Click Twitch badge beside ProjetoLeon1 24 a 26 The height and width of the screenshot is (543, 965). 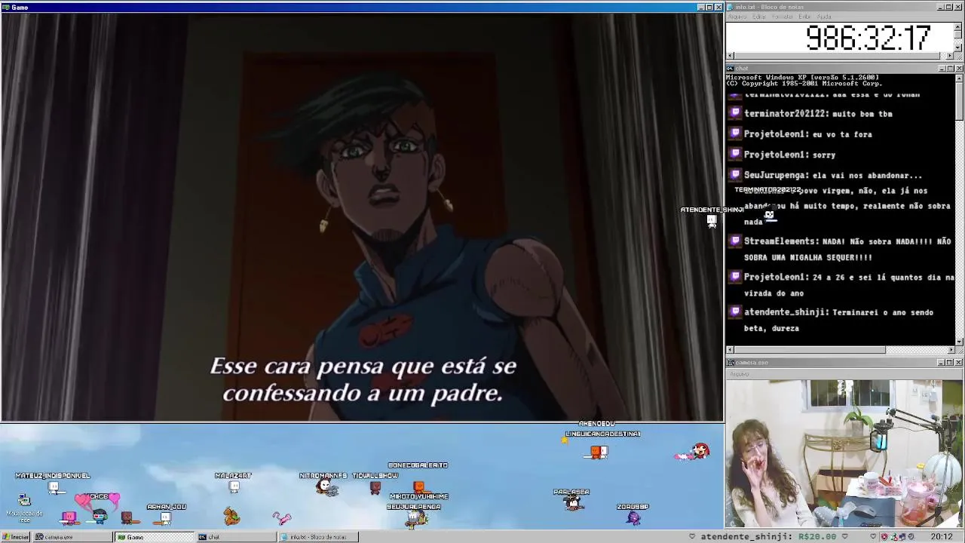point(736,276)
